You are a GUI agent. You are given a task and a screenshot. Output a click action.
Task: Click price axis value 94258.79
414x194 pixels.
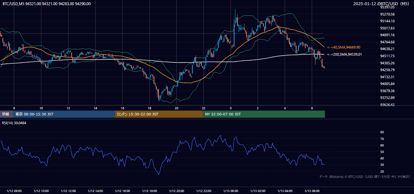pos(387,70)
